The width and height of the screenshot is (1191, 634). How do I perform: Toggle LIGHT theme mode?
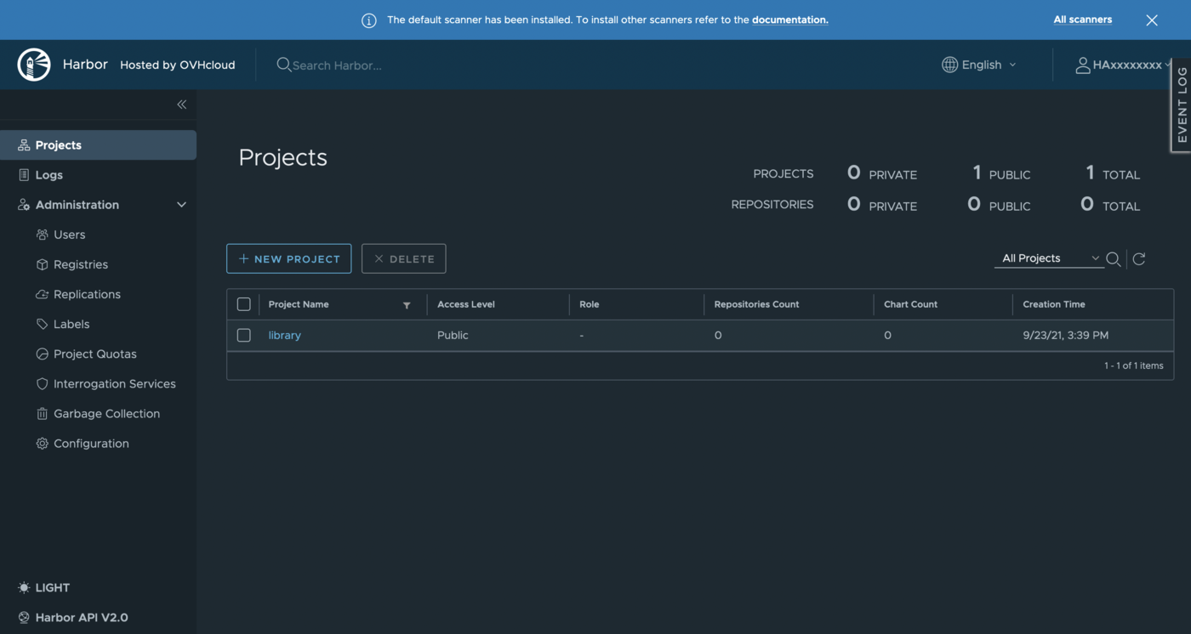point(43,587)
